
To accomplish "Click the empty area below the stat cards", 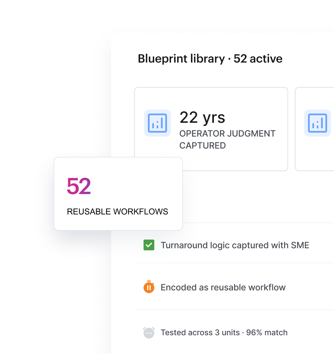I will pyautogui.click(x=258, y=196).
